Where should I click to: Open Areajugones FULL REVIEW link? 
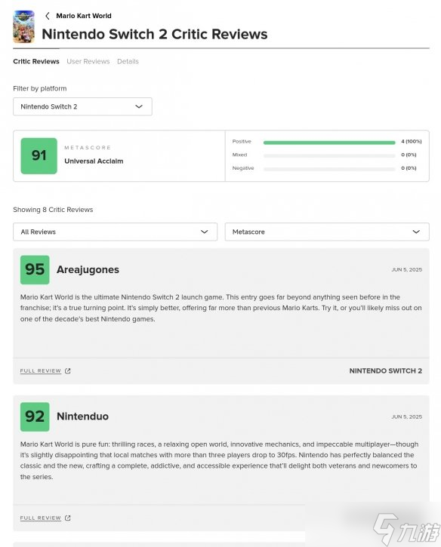[x=41, y=371]
